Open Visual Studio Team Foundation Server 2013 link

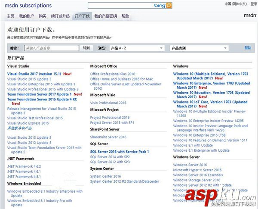44,150
